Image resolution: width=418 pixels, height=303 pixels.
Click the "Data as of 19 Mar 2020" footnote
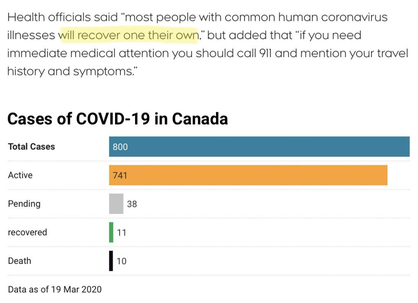click(55, 290)
